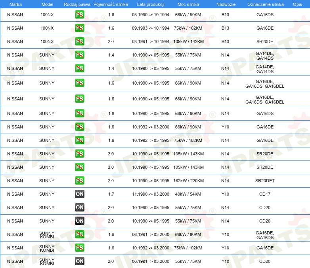Click the petrol icon in the SUNNY KOMBI 75kW / 102KM row

(79, 248)
